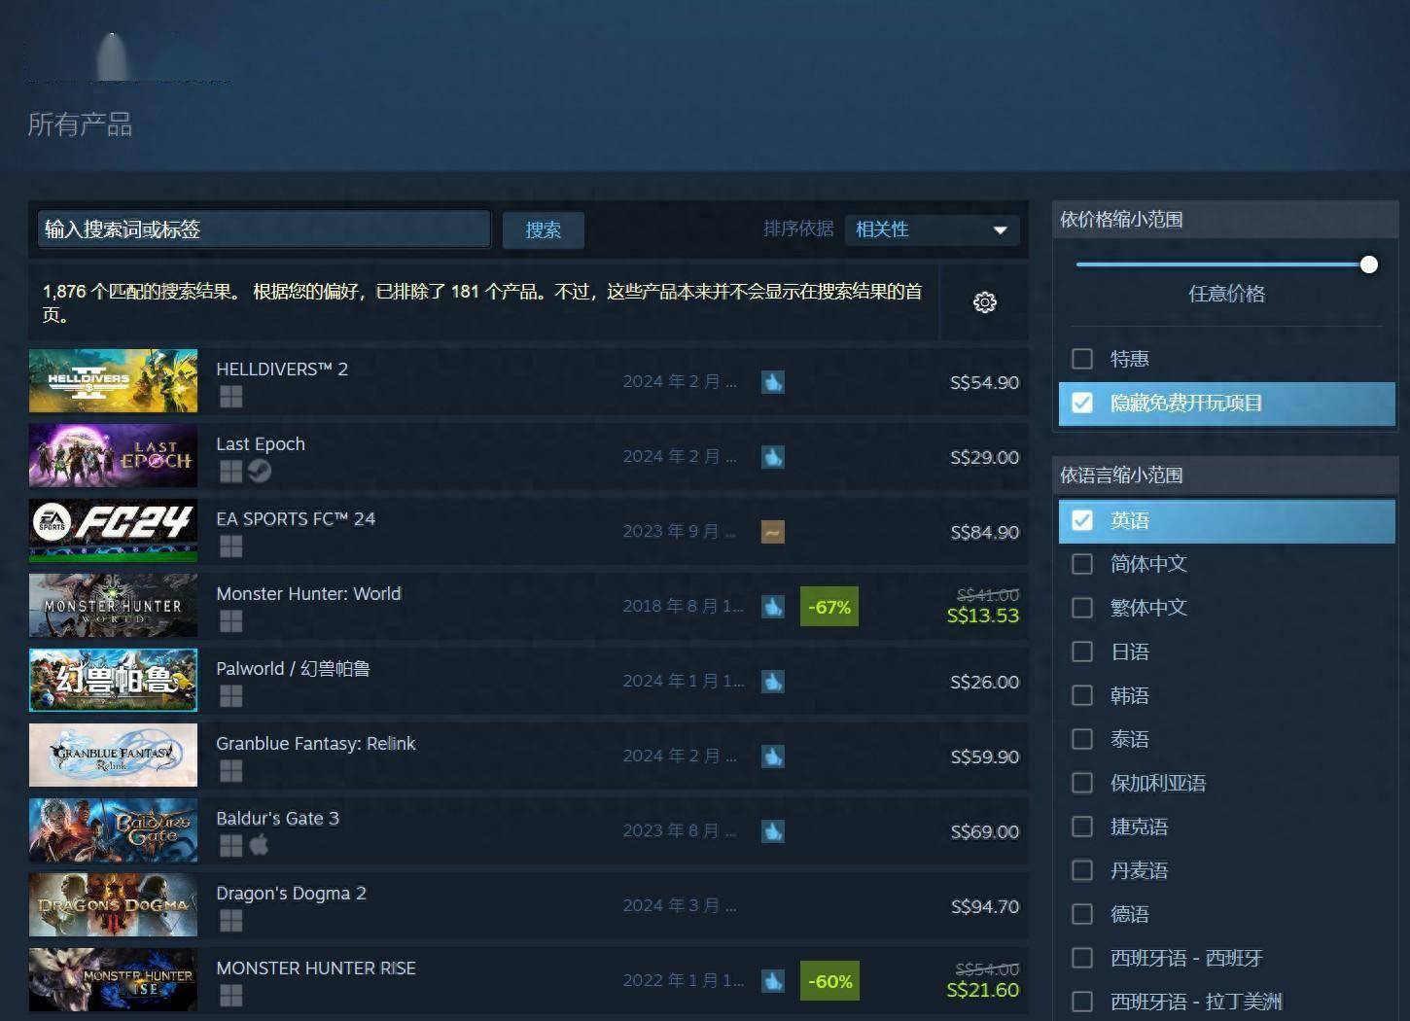
Task: Check 西班牙语 - 拉丁美洲 language filter
Action: [1082, 1002]
